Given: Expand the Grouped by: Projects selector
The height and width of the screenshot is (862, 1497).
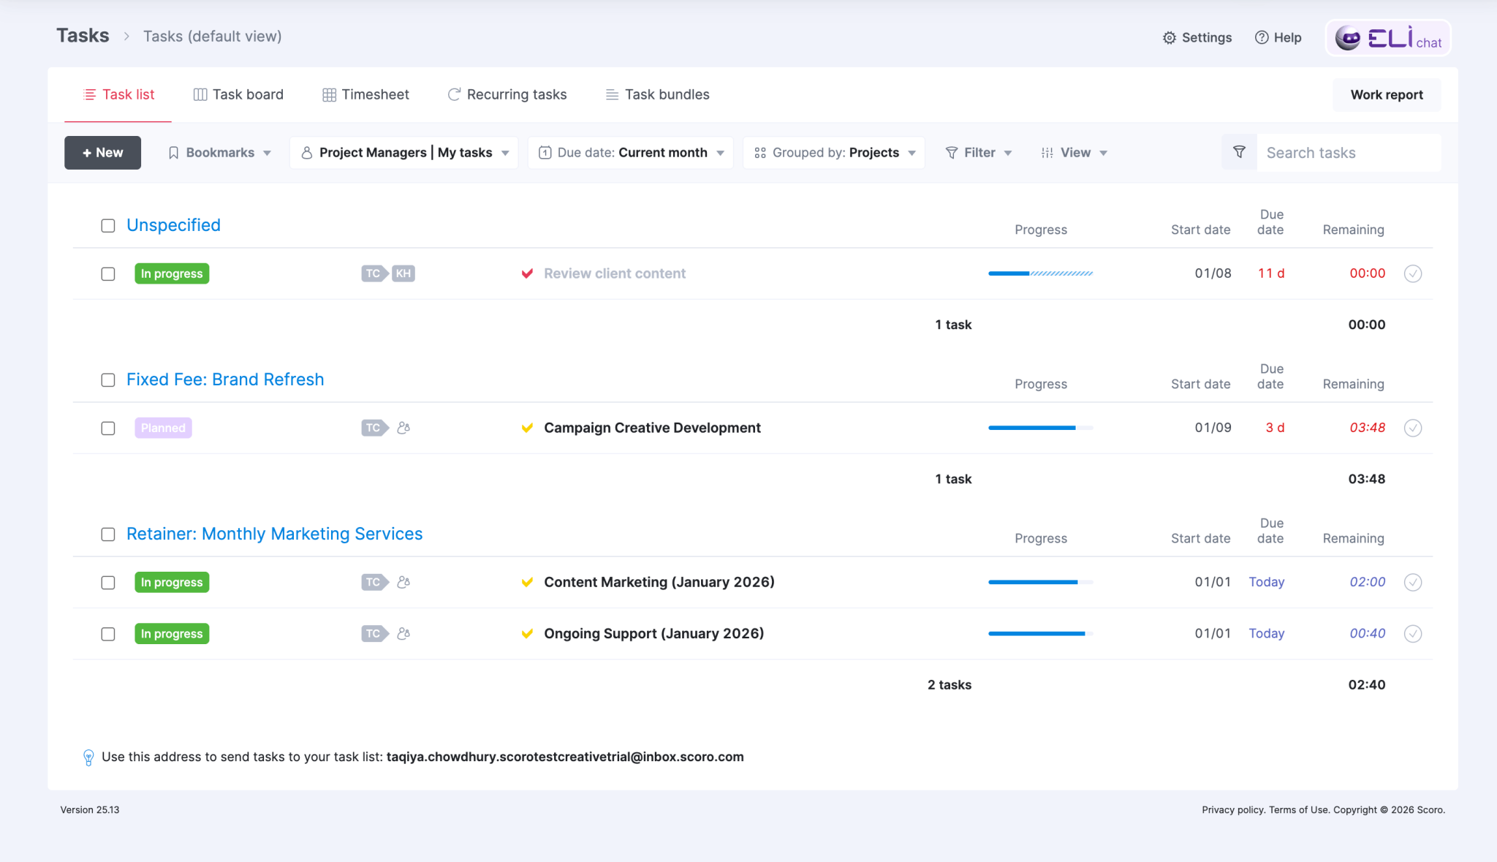Looking at the screenshot, I should (833, 152).
